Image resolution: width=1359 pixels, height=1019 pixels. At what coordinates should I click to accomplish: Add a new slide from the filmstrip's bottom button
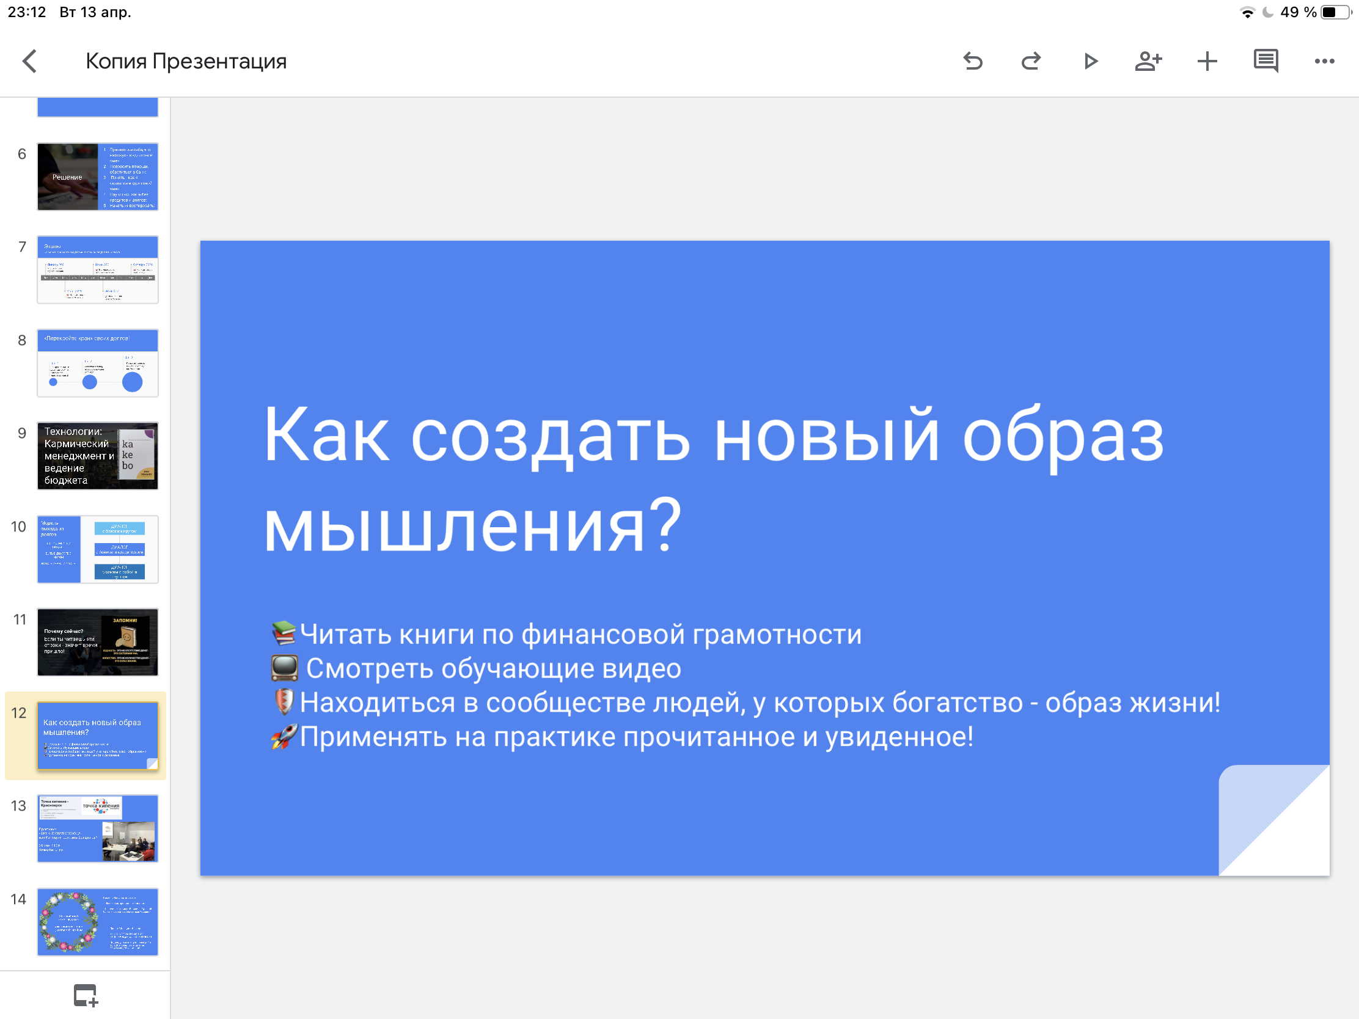tap(86, 995)
